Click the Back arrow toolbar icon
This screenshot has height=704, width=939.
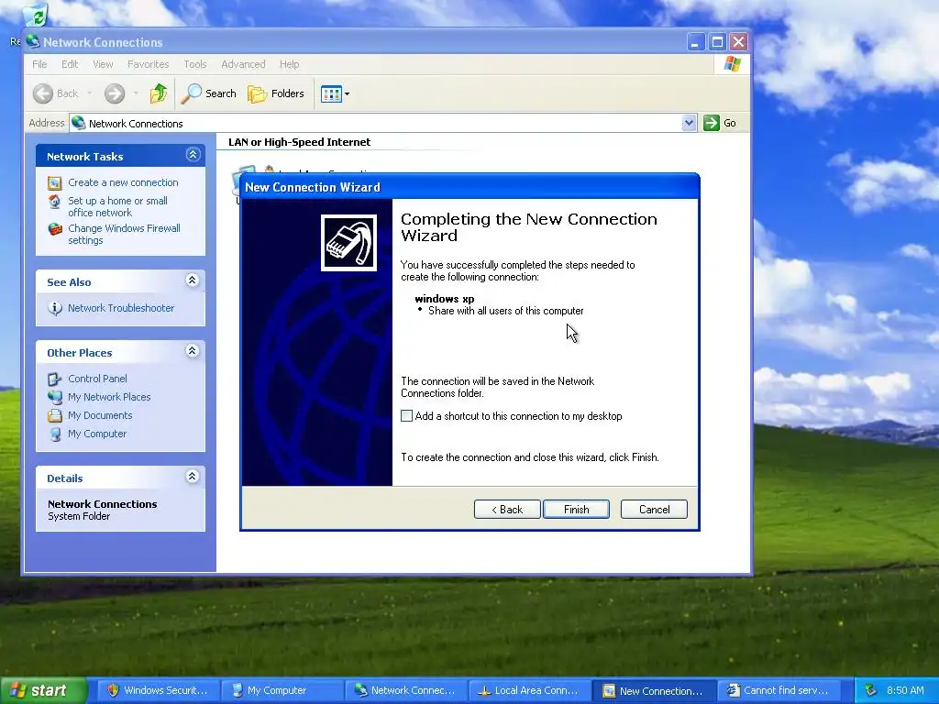click(42, 93)
